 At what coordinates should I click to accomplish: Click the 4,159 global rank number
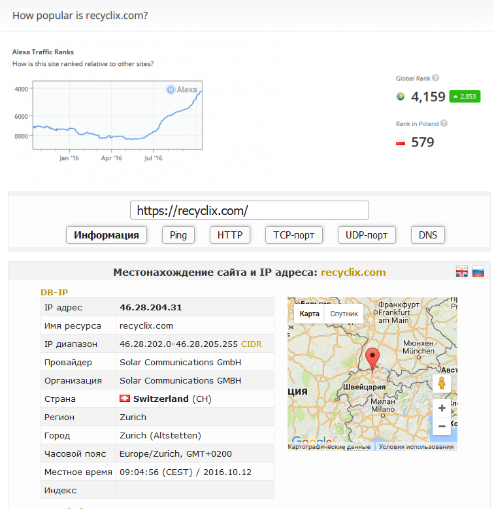[x=428, y=97]
